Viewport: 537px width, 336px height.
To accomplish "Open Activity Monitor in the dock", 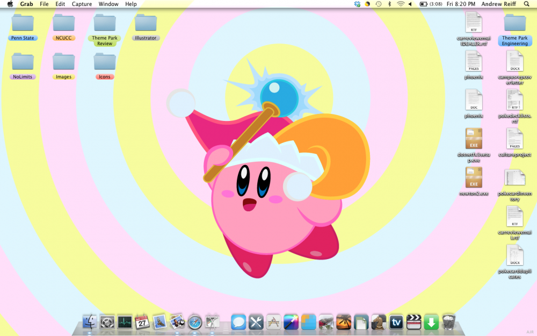I will click(x=124, y=323).
